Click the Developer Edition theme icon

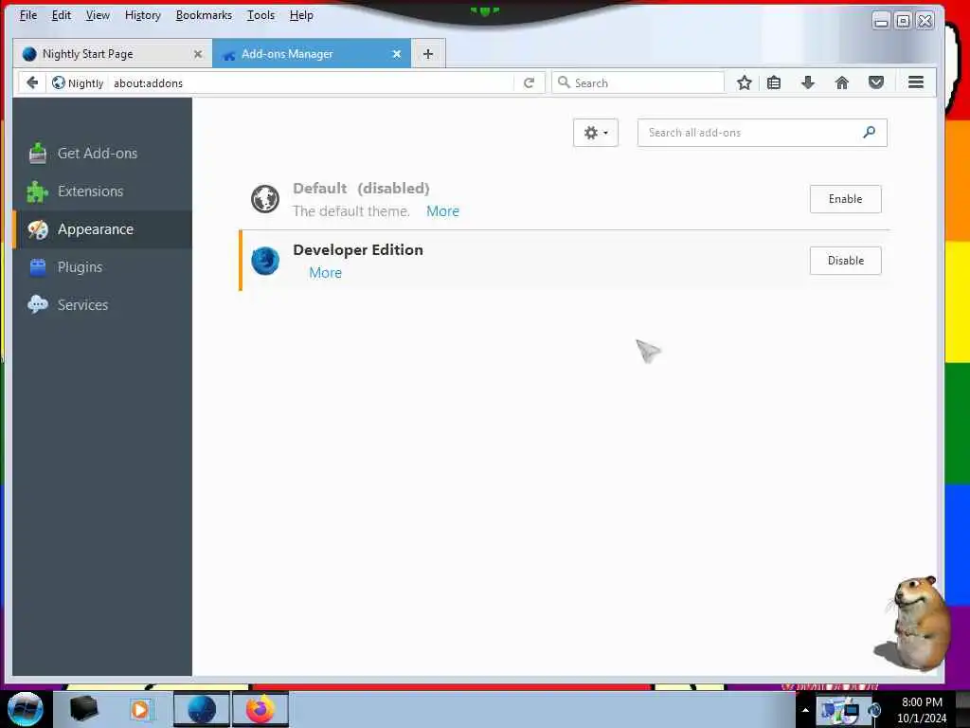(x=265, y=261)
